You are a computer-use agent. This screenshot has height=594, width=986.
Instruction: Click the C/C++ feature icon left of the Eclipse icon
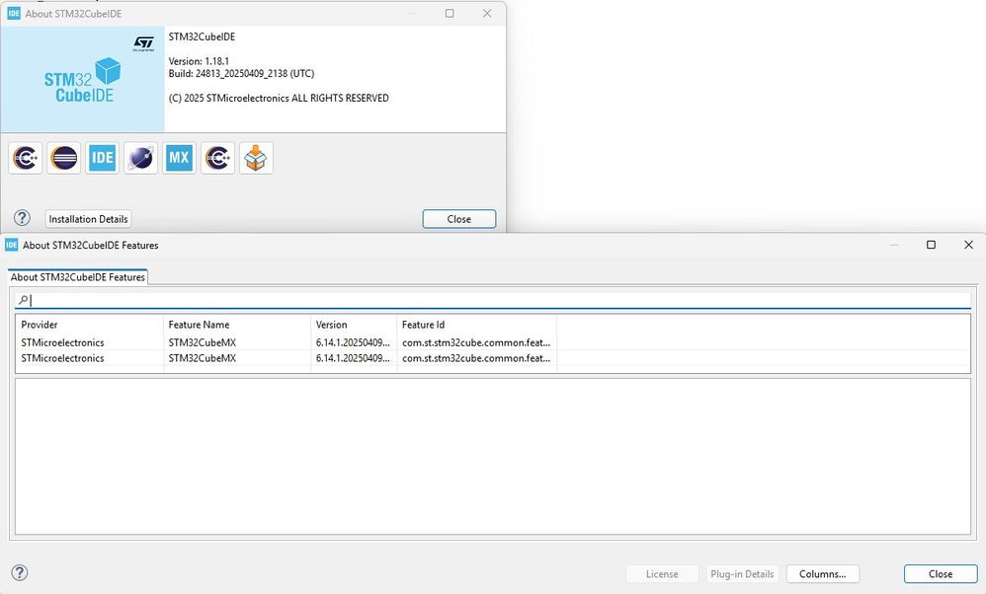tap(25, 158)
